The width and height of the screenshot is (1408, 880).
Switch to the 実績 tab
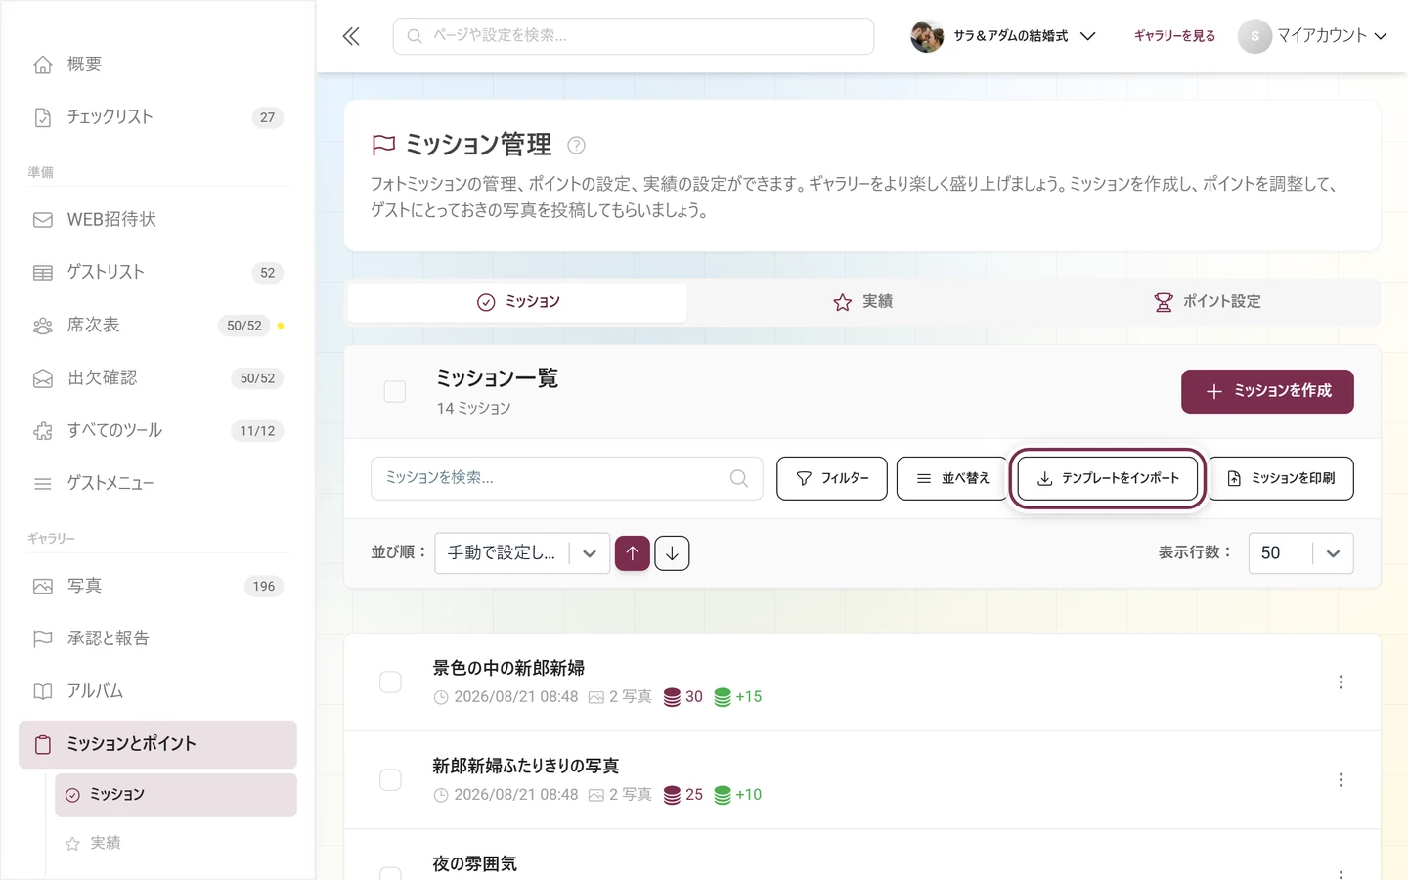point(862,302)
